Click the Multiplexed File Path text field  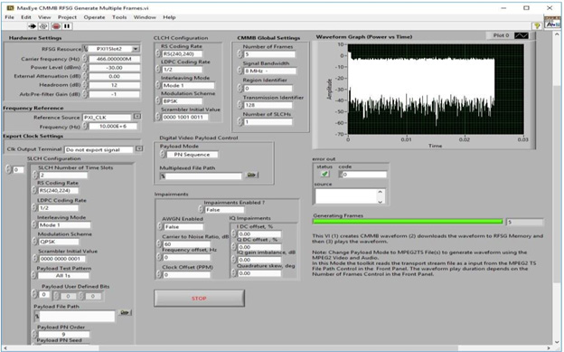[203, 176]
